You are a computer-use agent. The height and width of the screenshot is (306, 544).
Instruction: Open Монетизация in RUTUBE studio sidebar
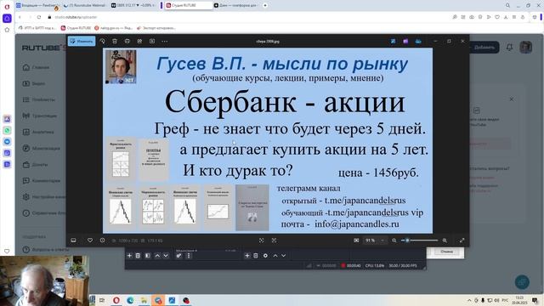click(42, 148)
